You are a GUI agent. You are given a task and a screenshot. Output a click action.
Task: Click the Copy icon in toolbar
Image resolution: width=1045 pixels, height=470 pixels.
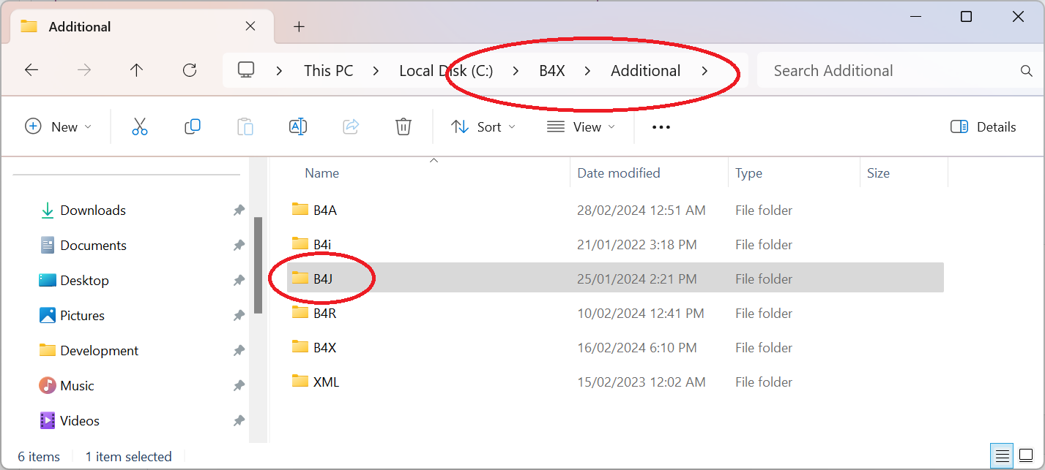click(x=193, y=126)
